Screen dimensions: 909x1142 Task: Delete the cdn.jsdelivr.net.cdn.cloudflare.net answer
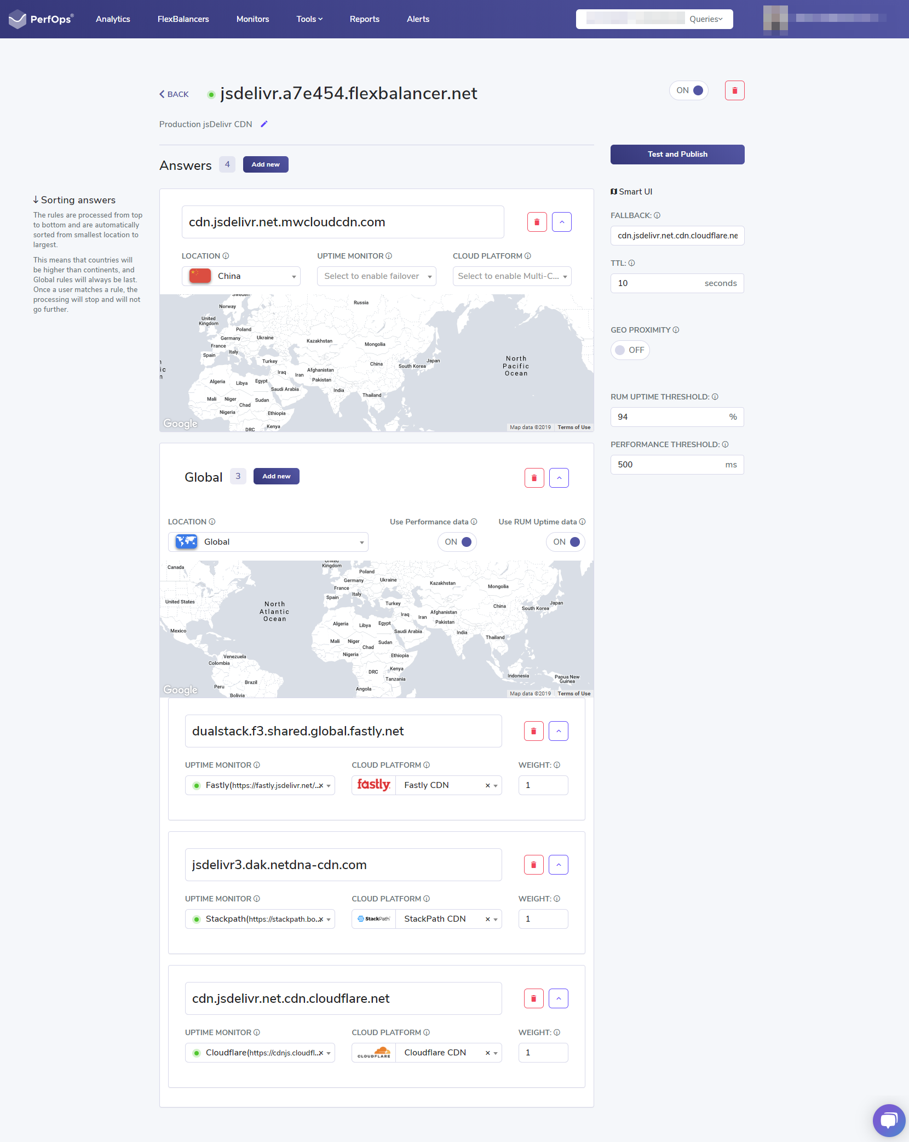[x=533, y=998]
